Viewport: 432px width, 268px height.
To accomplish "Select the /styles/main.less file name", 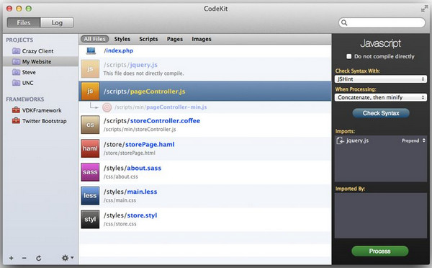I will click(x=130, y=192).
